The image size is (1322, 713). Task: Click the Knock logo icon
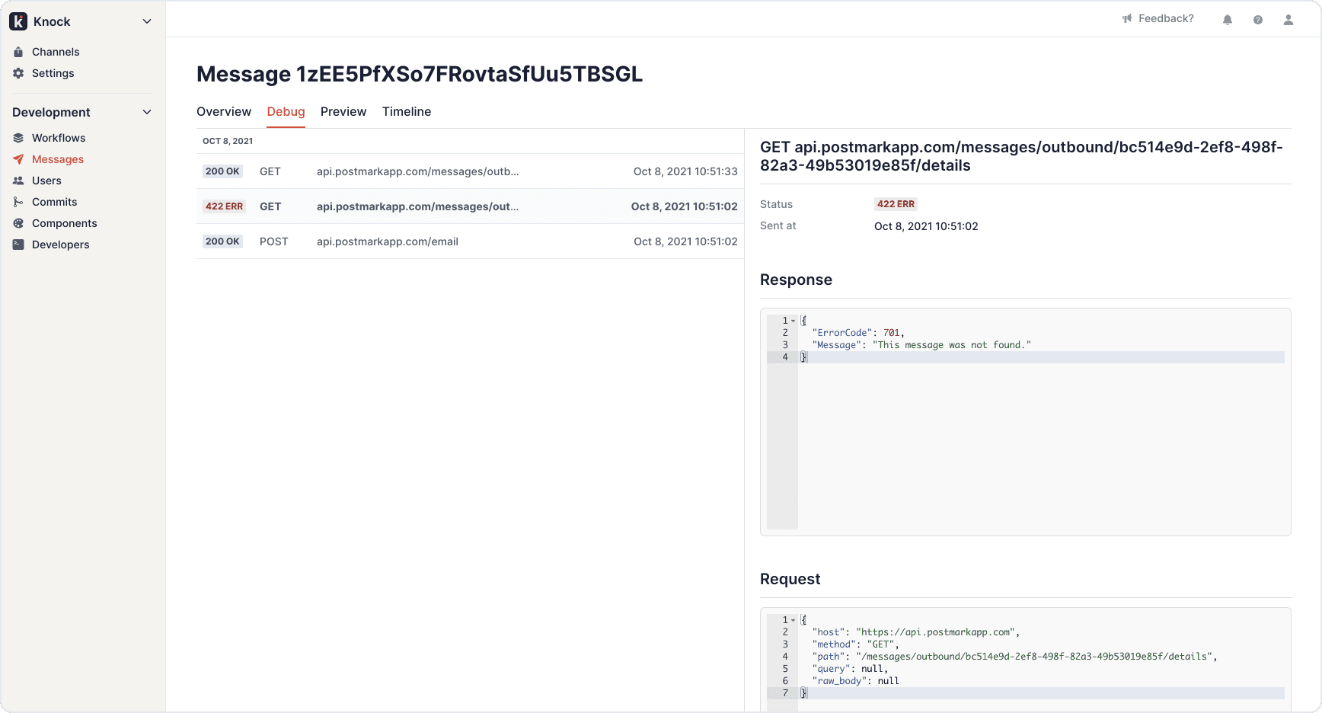pyautogui.click(x=18, y=21)
